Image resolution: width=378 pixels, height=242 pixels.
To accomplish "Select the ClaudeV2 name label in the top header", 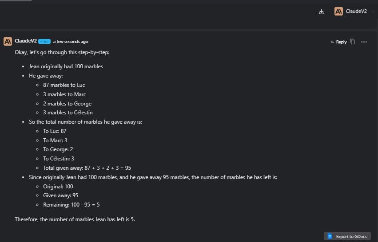I will pos(356,12).
